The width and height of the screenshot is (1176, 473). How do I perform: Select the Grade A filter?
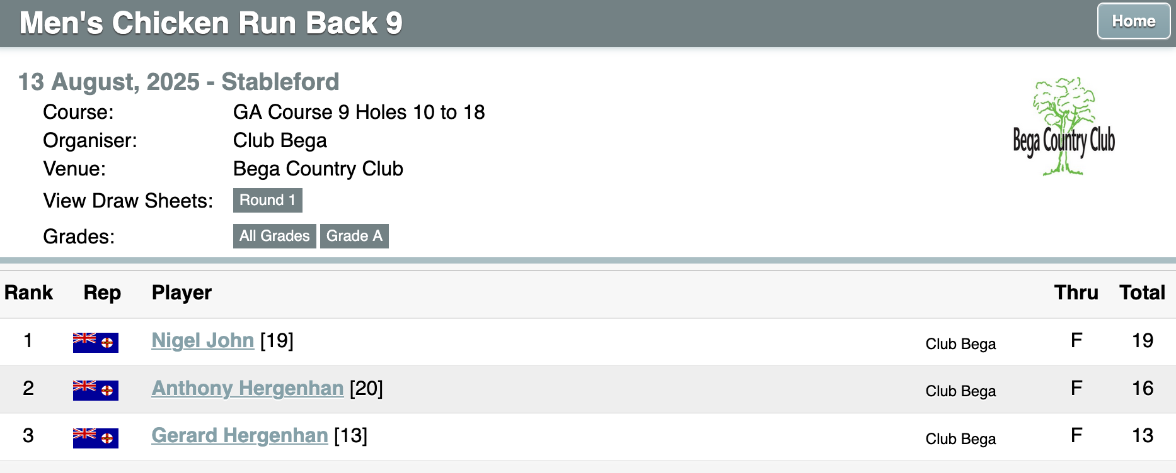354,236
